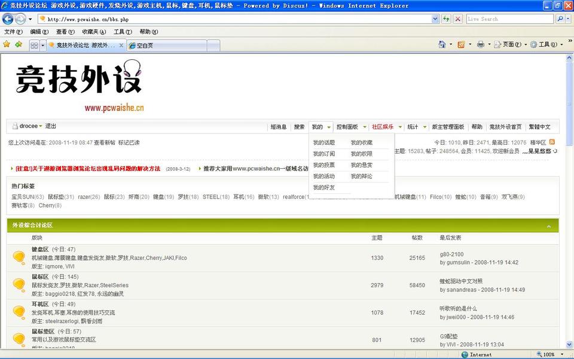Click the 退出 logout link

pyautogui.click(x=50, y=126)
